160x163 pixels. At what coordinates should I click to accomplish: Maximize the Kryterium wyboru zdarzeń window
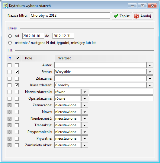pyautogui.click(x=142, y=6)
